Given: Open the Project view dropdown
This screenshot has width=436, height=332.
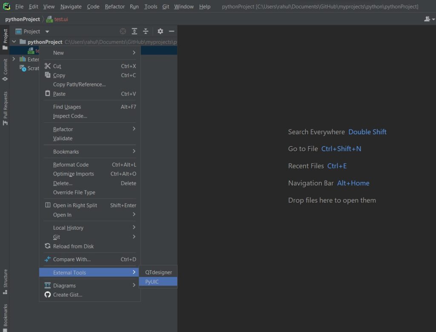Looking at the screenshot, I should [x=47, y=32].
